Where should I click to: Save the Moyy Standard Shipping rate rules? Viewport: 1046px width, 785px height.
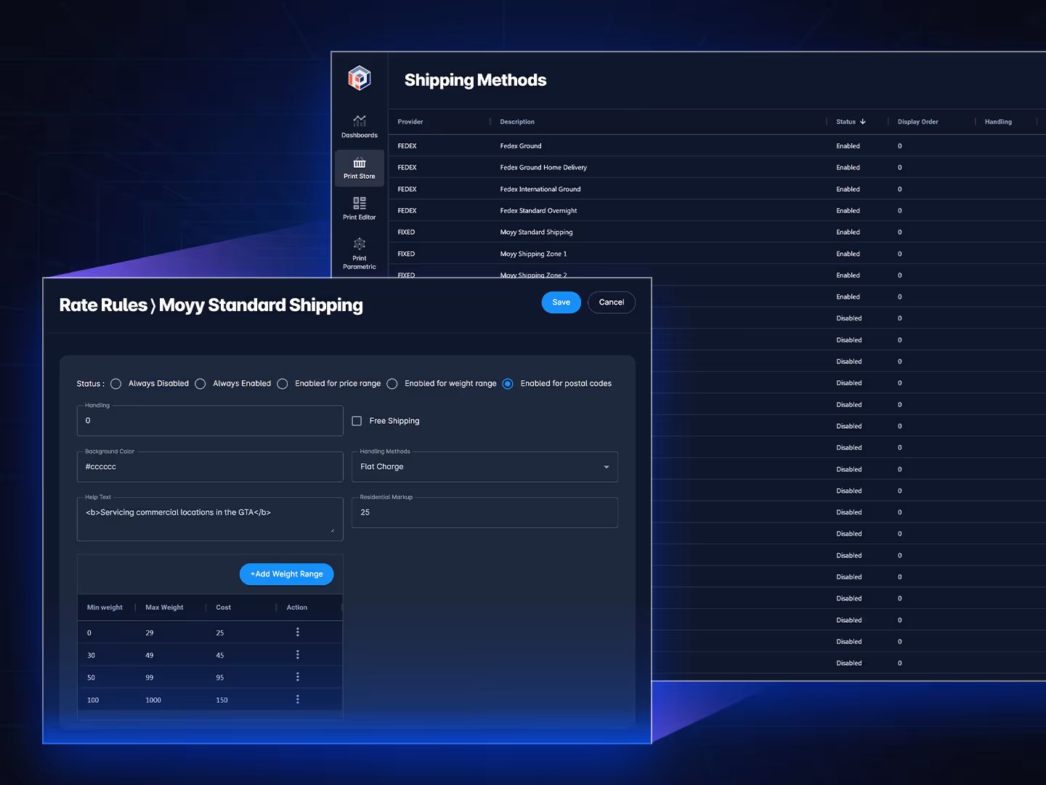coord(560,302)
